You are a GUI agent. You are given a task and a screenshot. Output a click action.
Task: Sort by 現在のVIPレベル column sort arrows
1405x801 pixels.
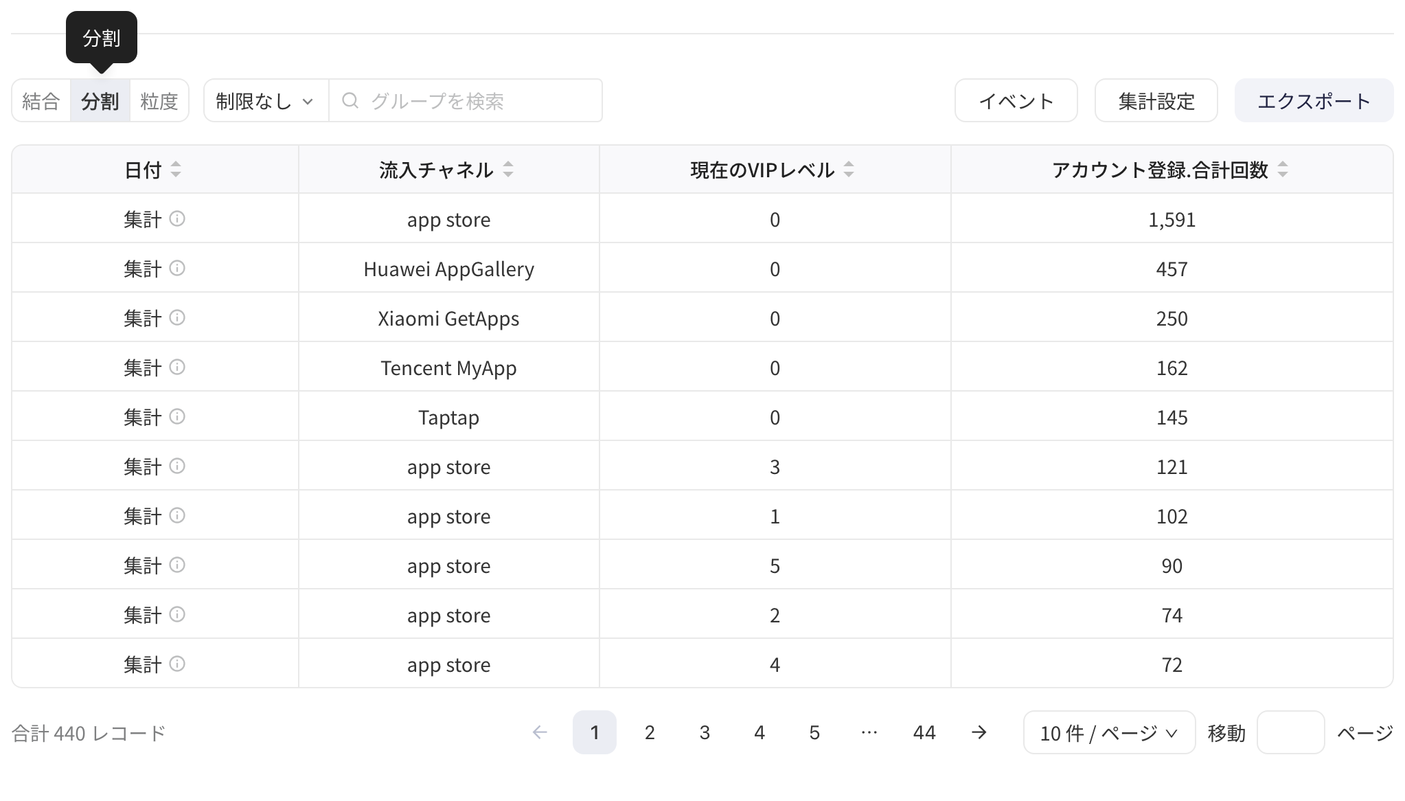tap(849, 170)
